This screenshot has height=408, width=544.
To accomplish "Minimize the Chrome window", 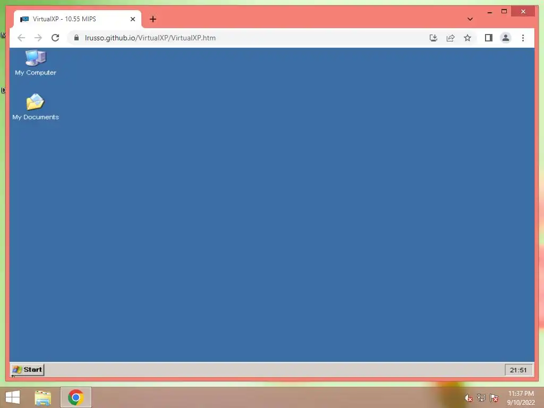I will coord(489,12).
